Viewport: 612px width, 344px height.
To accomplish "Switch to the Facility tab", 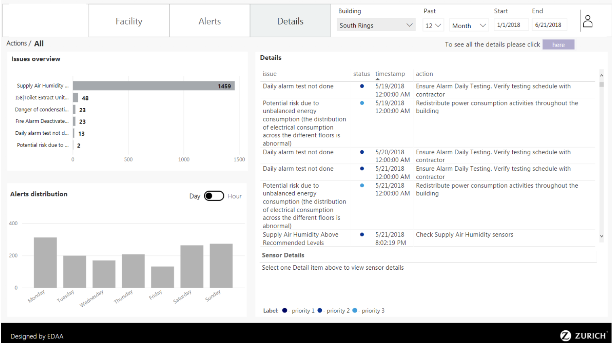I will coord(129,21).
